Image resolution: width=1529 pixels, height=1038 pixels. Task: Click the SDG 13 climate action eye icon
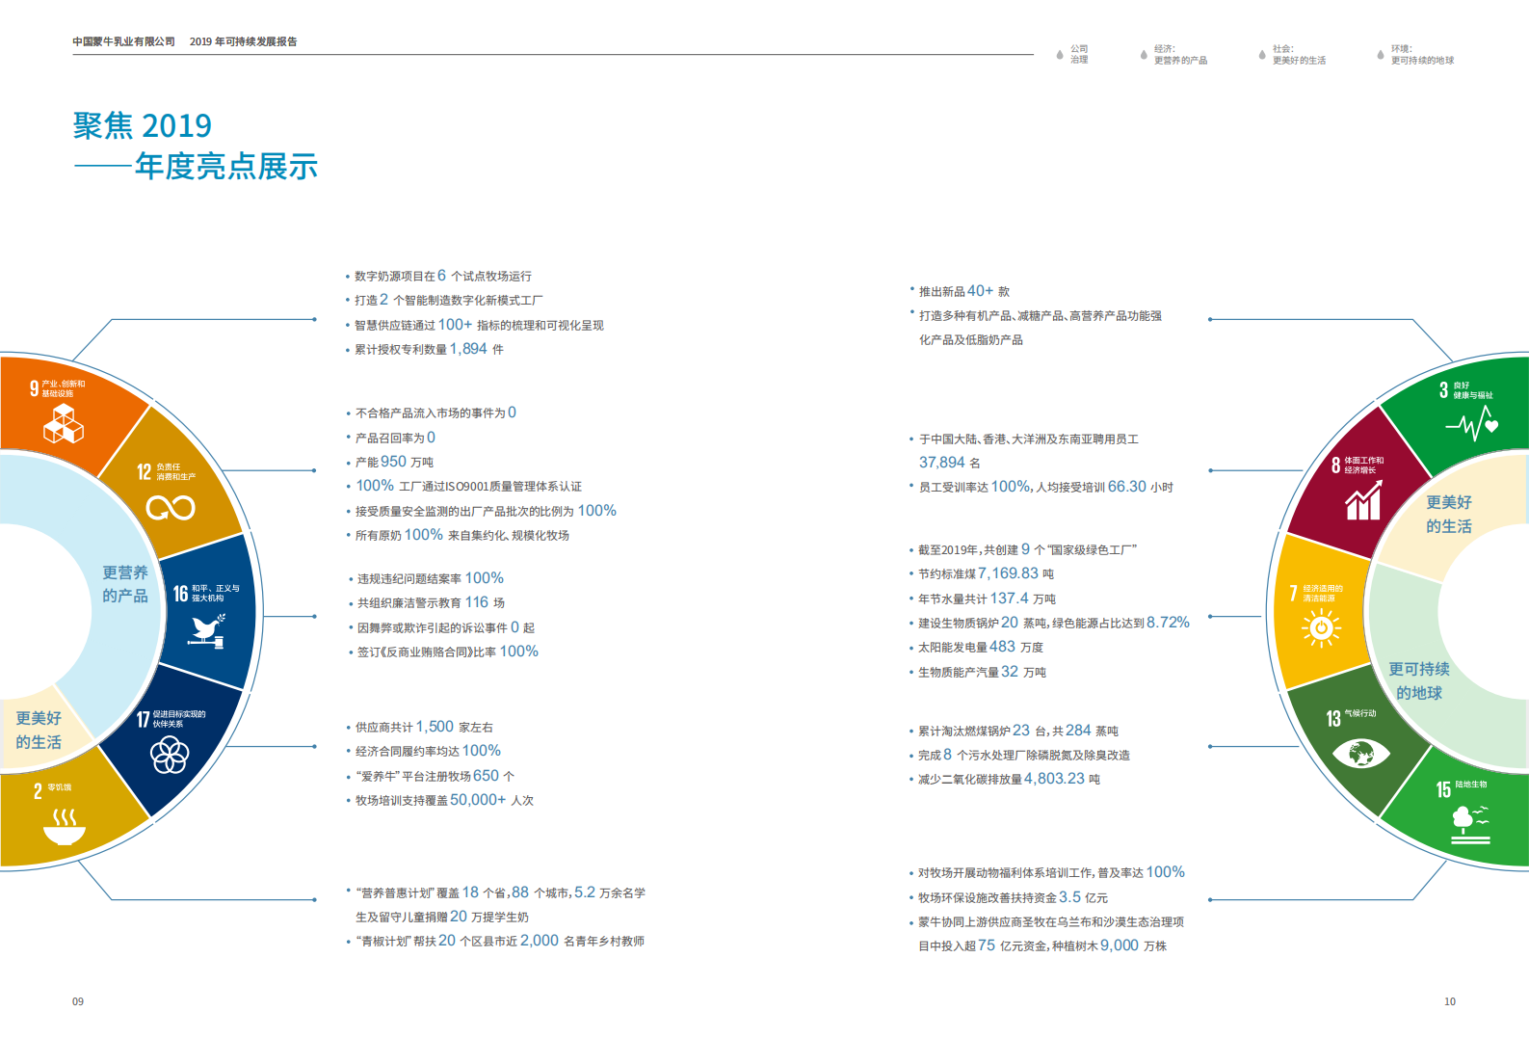click(1360, 752)
